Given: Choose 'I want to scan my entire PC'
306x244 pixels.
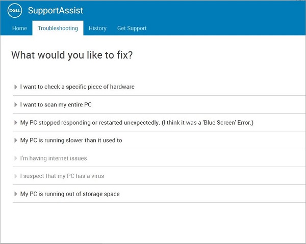Looking at the screenshot, I should pos(56,104).
